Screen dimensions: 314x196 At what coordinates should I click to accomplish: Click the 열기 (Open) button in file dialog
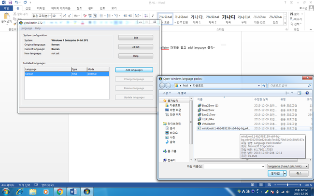pos(275,173)
